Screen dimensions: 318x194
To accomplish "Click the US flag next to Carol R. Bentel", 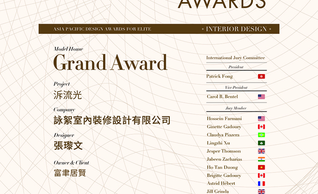I will pyautogui.click(x=262, y=97).
